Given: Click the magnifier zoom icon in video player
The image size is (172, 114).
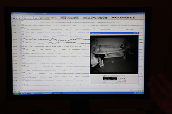Looking at the screenshot, I should pos(123,81).
